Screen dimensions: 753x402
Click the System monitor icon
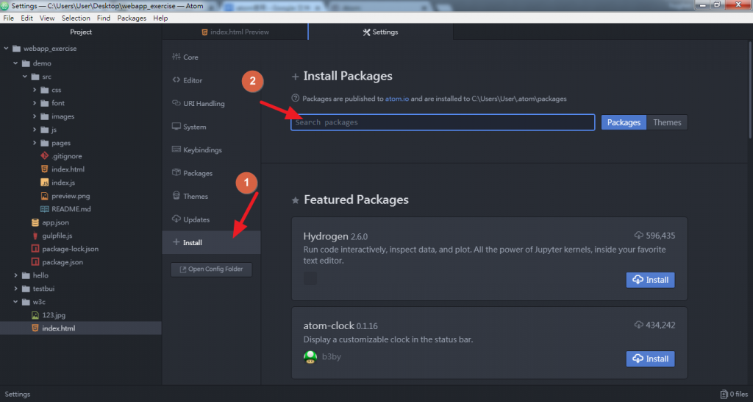click(x=176, y=127)
